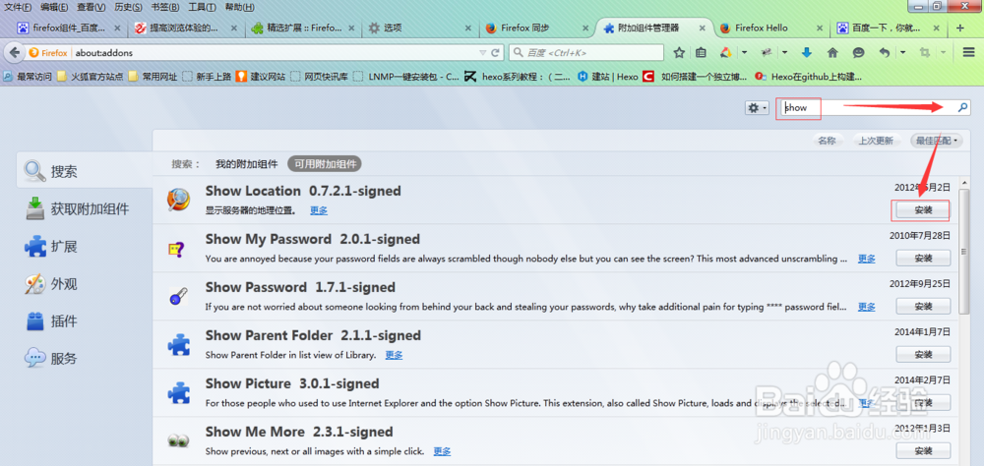
Task: Switch to the 选项 tab
Action: pos(421,29)
